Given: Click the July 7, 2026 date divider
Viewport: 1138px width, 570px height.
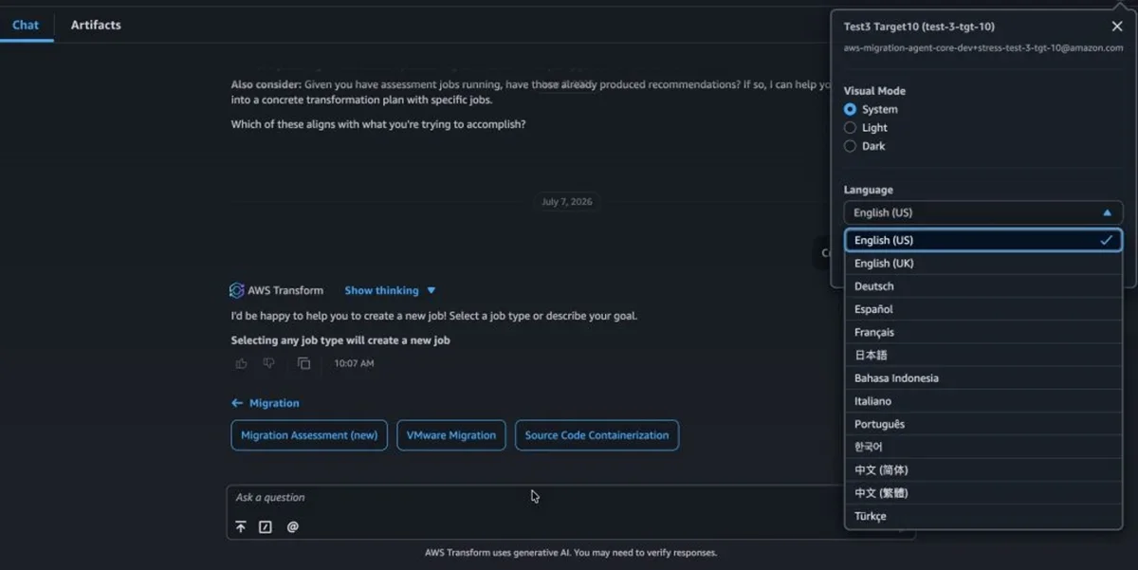Looking at the screenshot, I should point(567,202).
